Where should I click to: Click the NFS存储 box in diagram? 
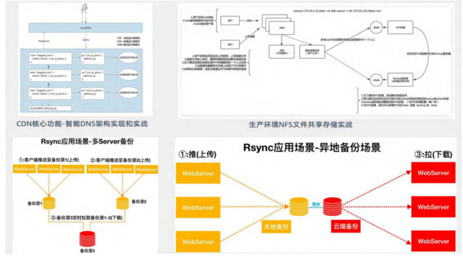tap(400, 27)
